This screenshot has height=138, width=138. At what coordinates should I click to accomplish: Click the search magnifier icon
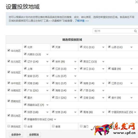point(135,31)
